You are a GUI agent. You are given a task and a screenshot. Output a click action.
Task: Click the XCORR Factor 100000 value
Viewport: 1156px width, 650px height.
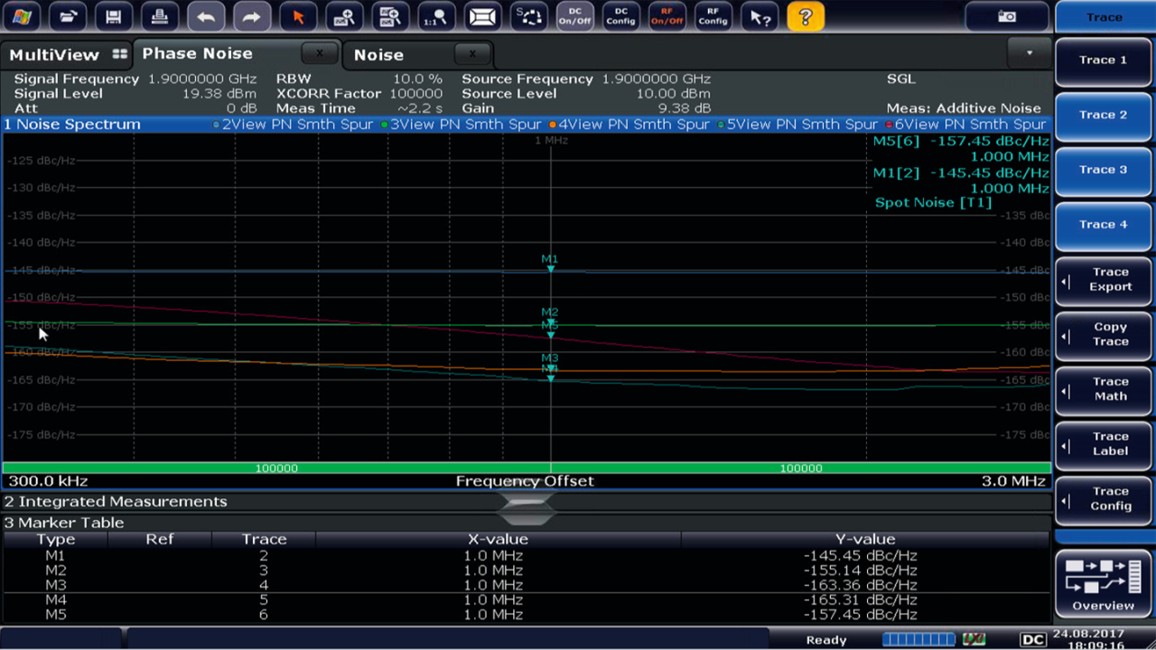[x=416, y=94]
